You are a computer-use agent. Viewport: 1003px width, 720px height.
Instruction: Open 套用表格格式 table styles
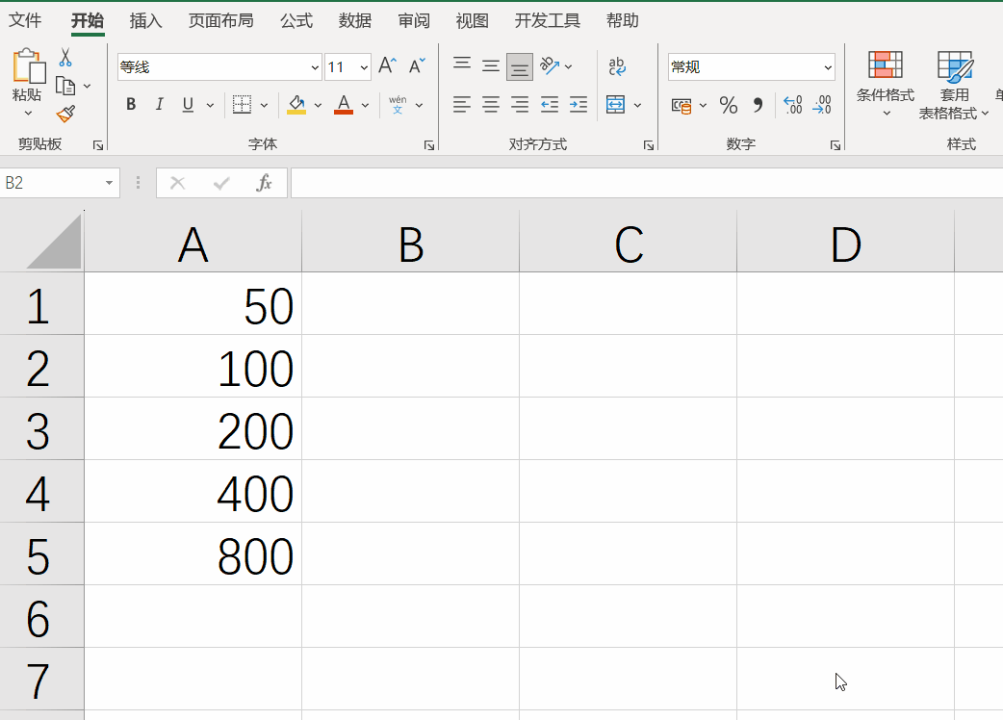[x=954, y=85]
